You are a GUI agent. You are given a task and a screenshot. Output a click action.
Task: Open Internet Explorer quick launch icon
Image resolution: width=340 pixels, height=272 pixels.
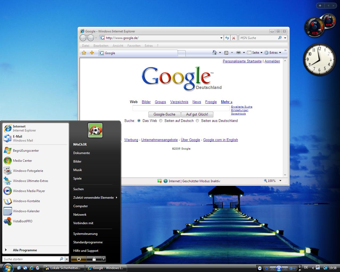pyautogui.click(x=32, y=268)
